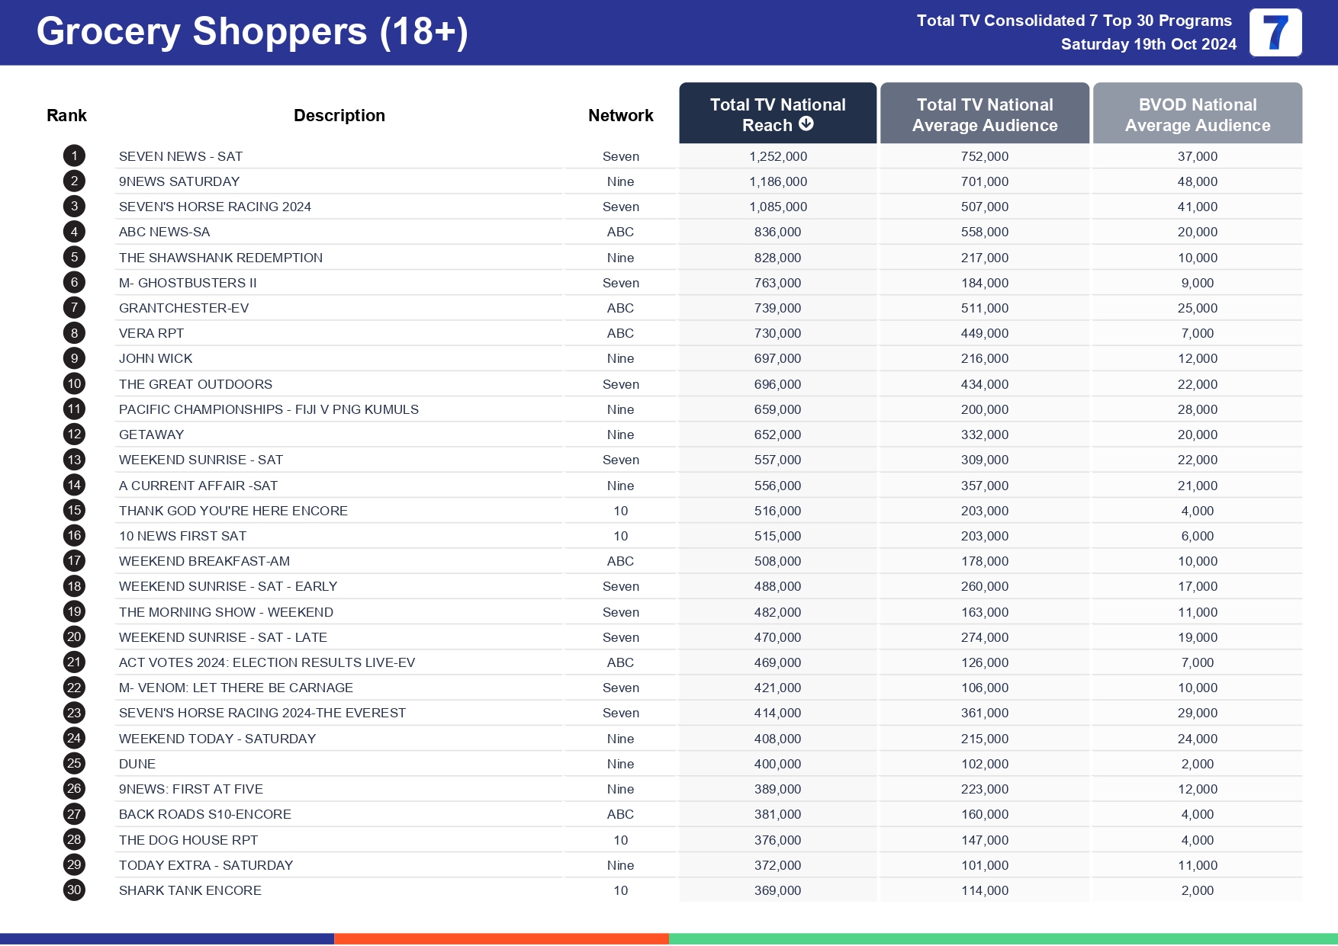Screen dimensions: 1338x946
Task: Click the rank 23 number badge
Action: point(74,713)
